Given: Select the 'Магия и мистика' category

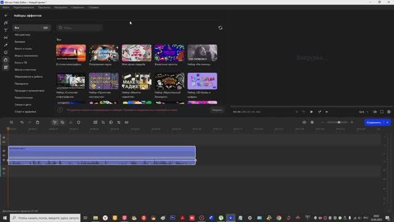Looking at the screenshot, I should (25, 70).
